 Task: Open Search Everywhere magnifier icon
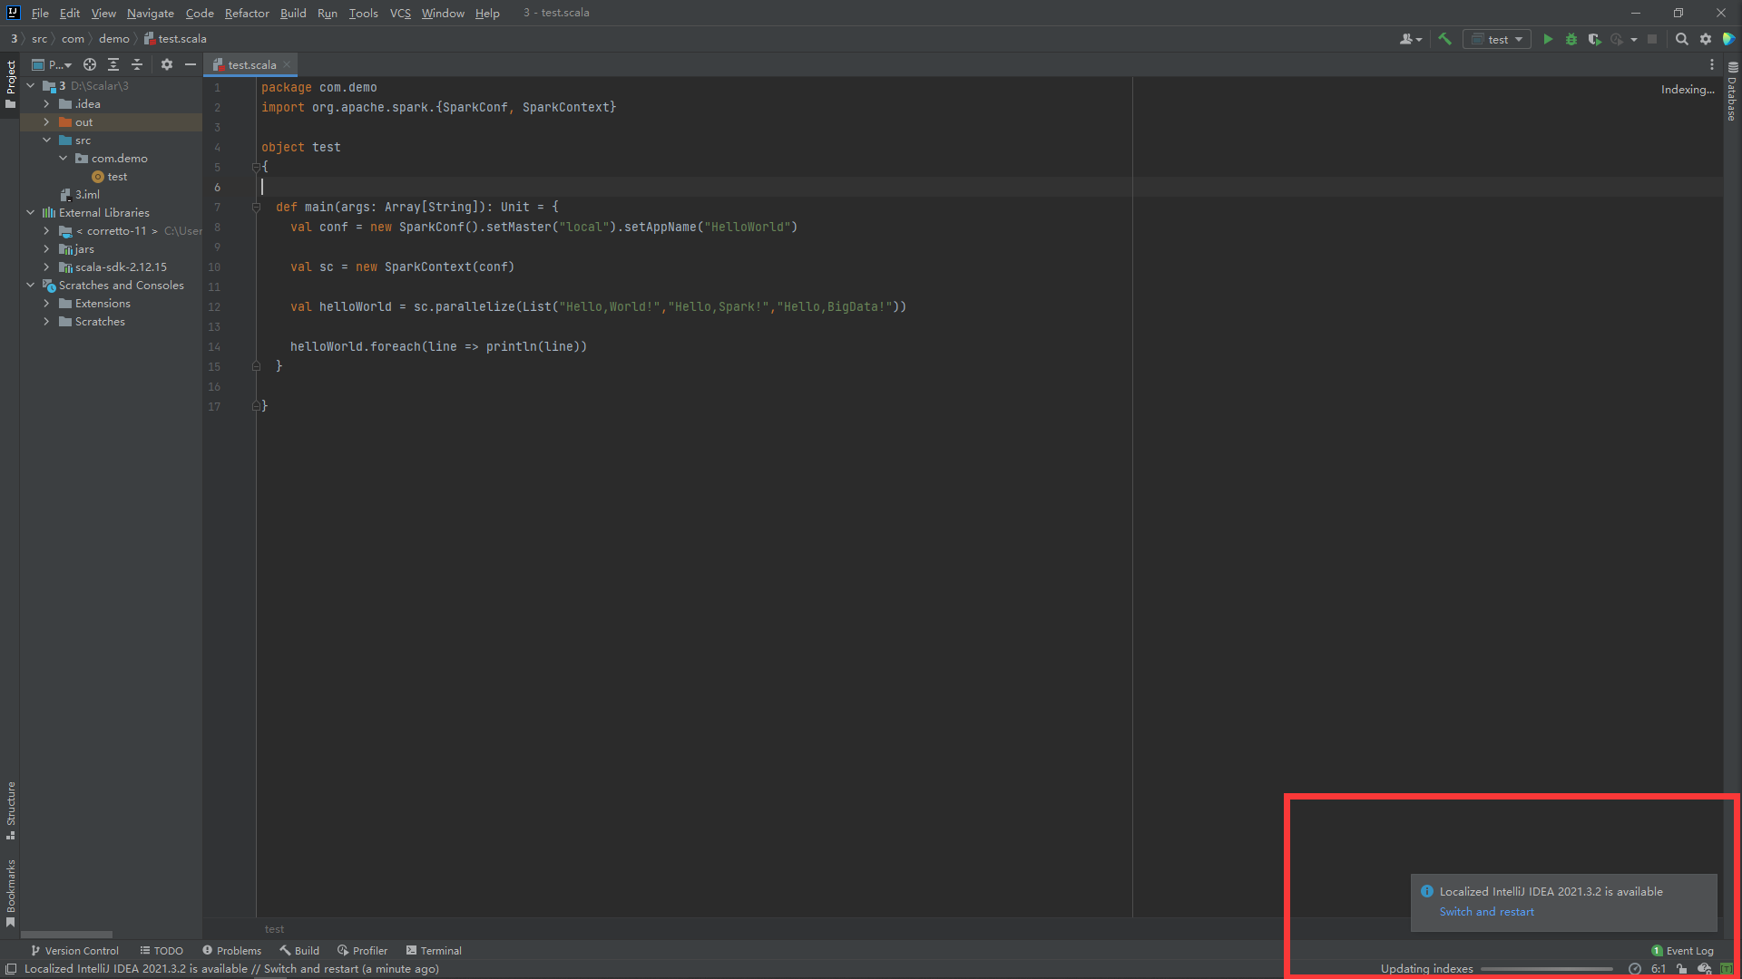(x=1681, y=39)
